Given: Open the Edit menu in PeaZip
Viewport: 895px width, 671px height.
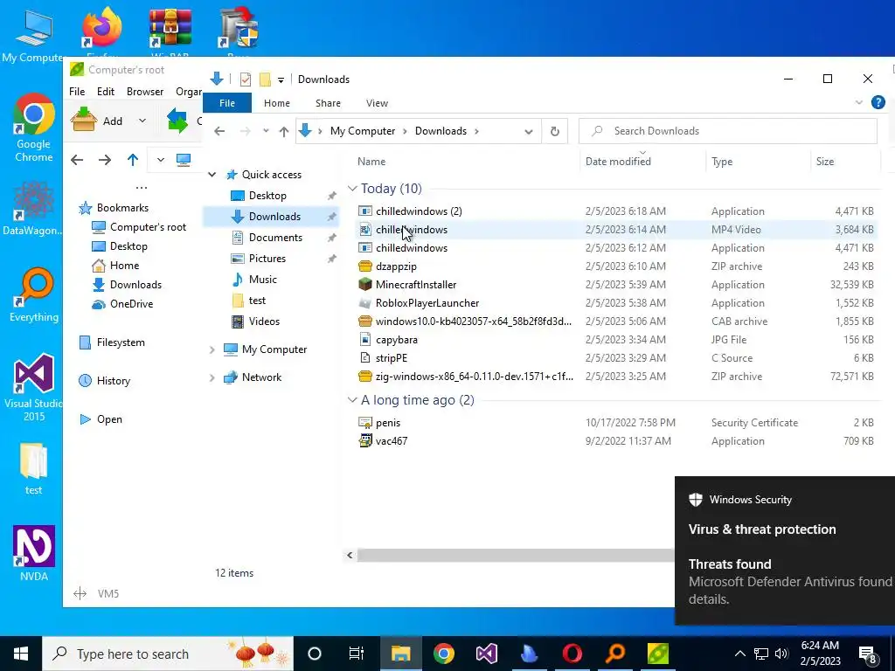Looking at the screenshot, I should (106, 91).
